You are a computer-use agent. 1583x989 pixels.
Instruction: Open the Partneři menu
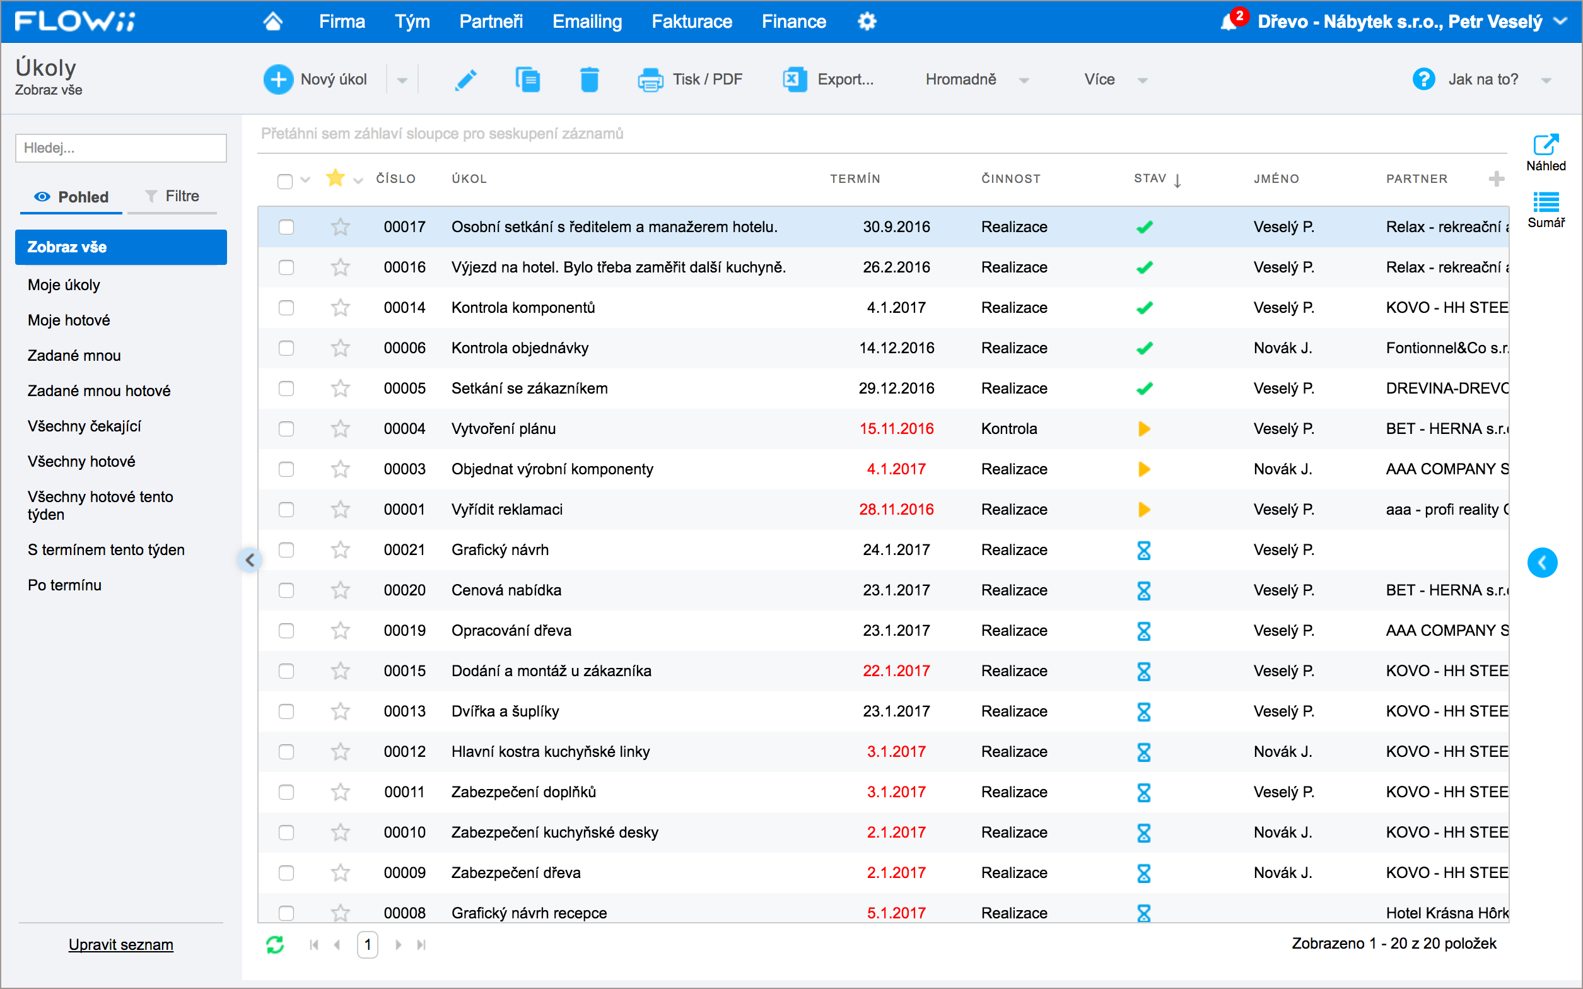491,21
